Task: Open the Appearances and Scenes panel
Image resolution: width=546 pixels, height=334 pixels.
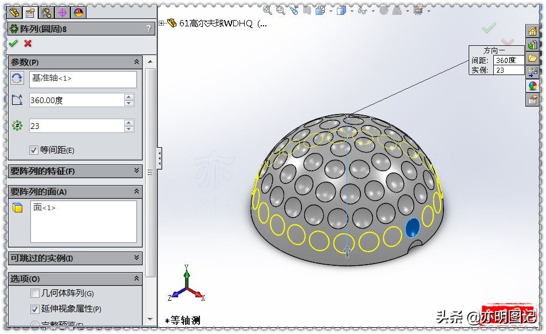Action: (x=533, y=84)
